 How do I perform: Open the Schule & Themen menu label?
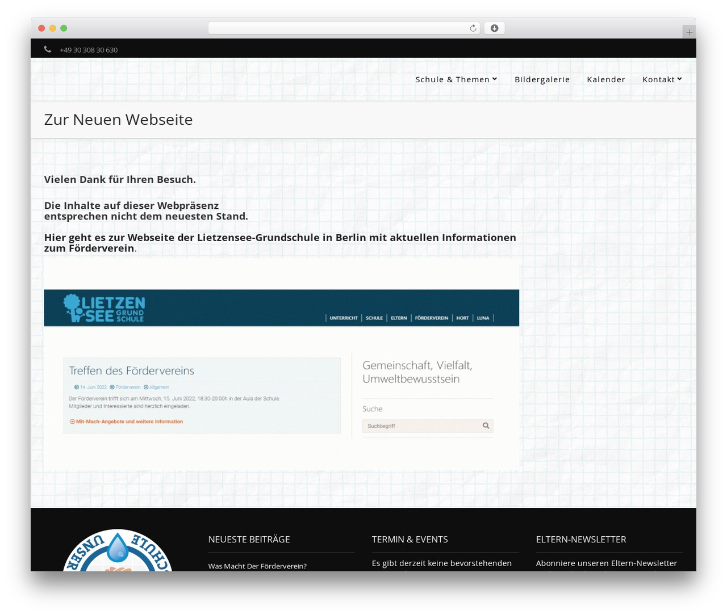[x=453, y=79]
